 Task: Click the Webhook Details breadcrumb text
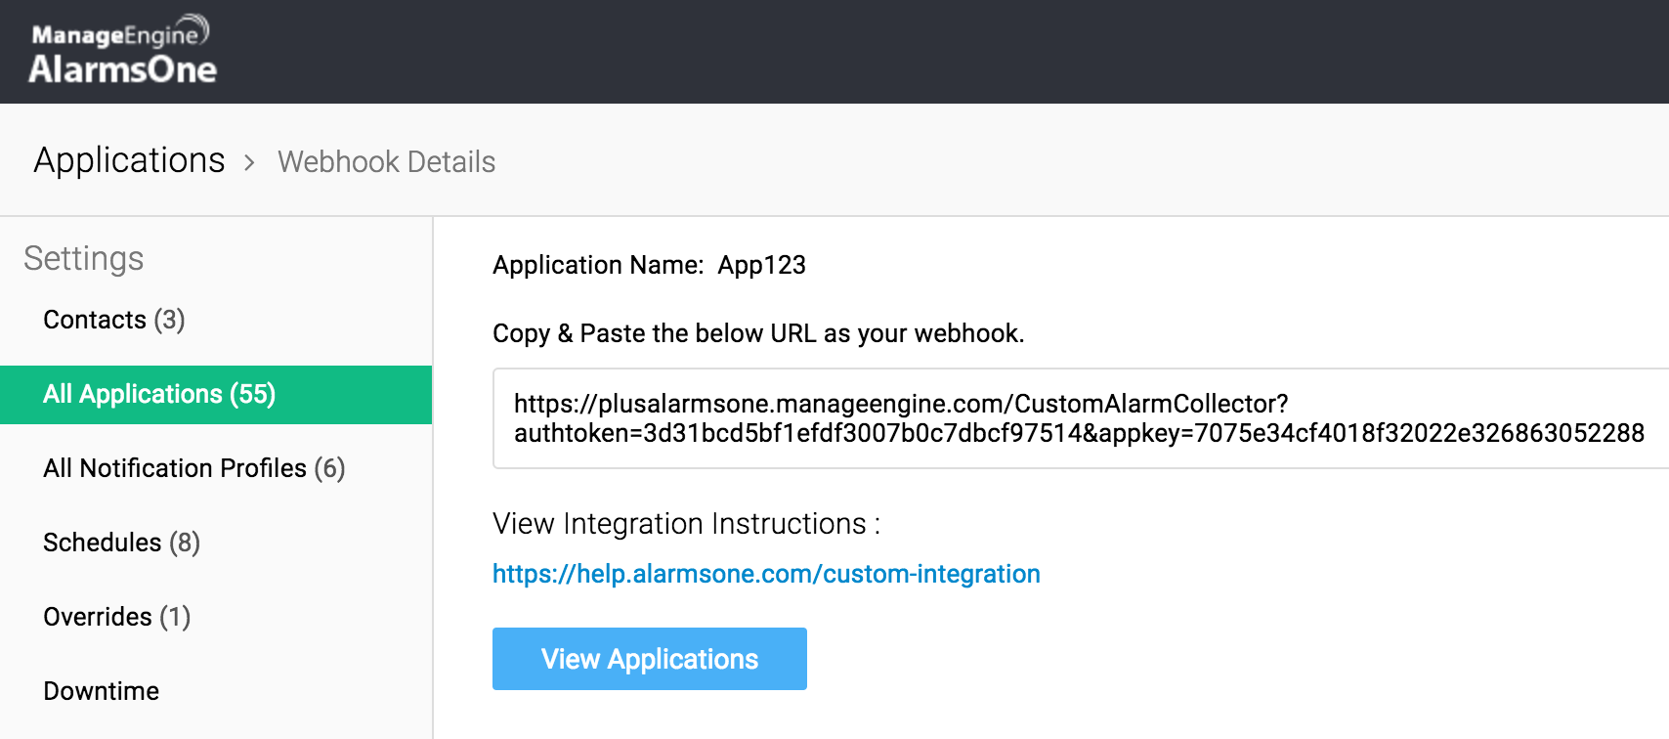386,161
